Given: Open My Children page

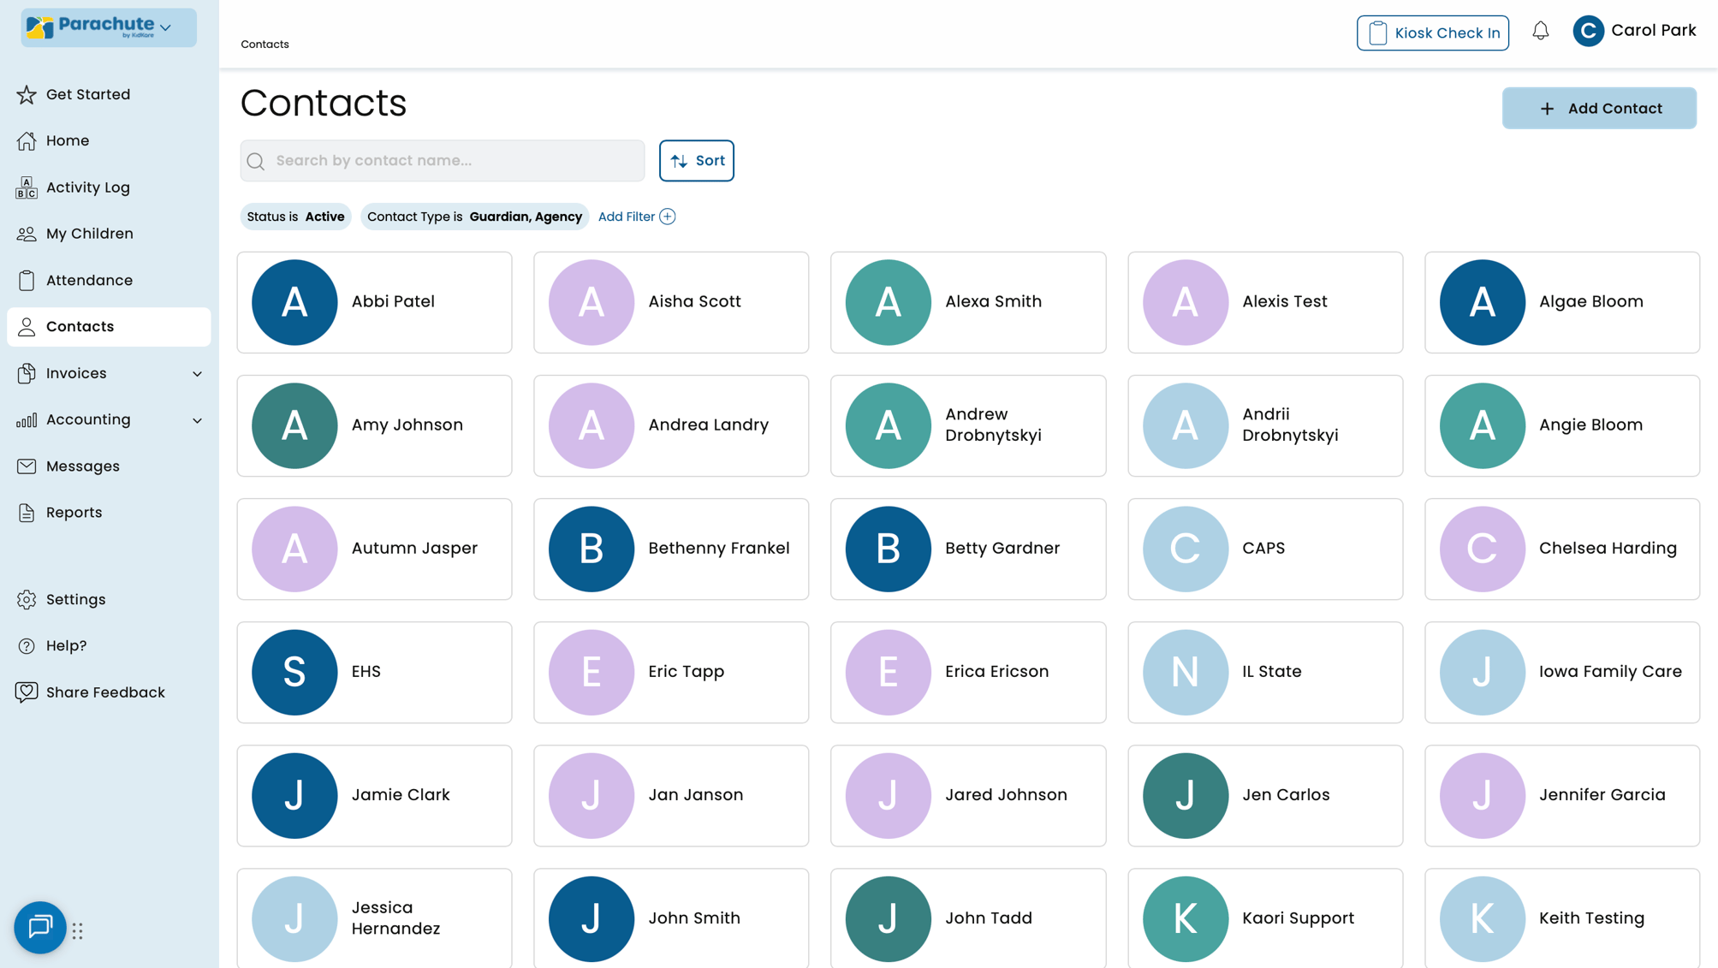Looking at the screenshot, I should (109, 234).
